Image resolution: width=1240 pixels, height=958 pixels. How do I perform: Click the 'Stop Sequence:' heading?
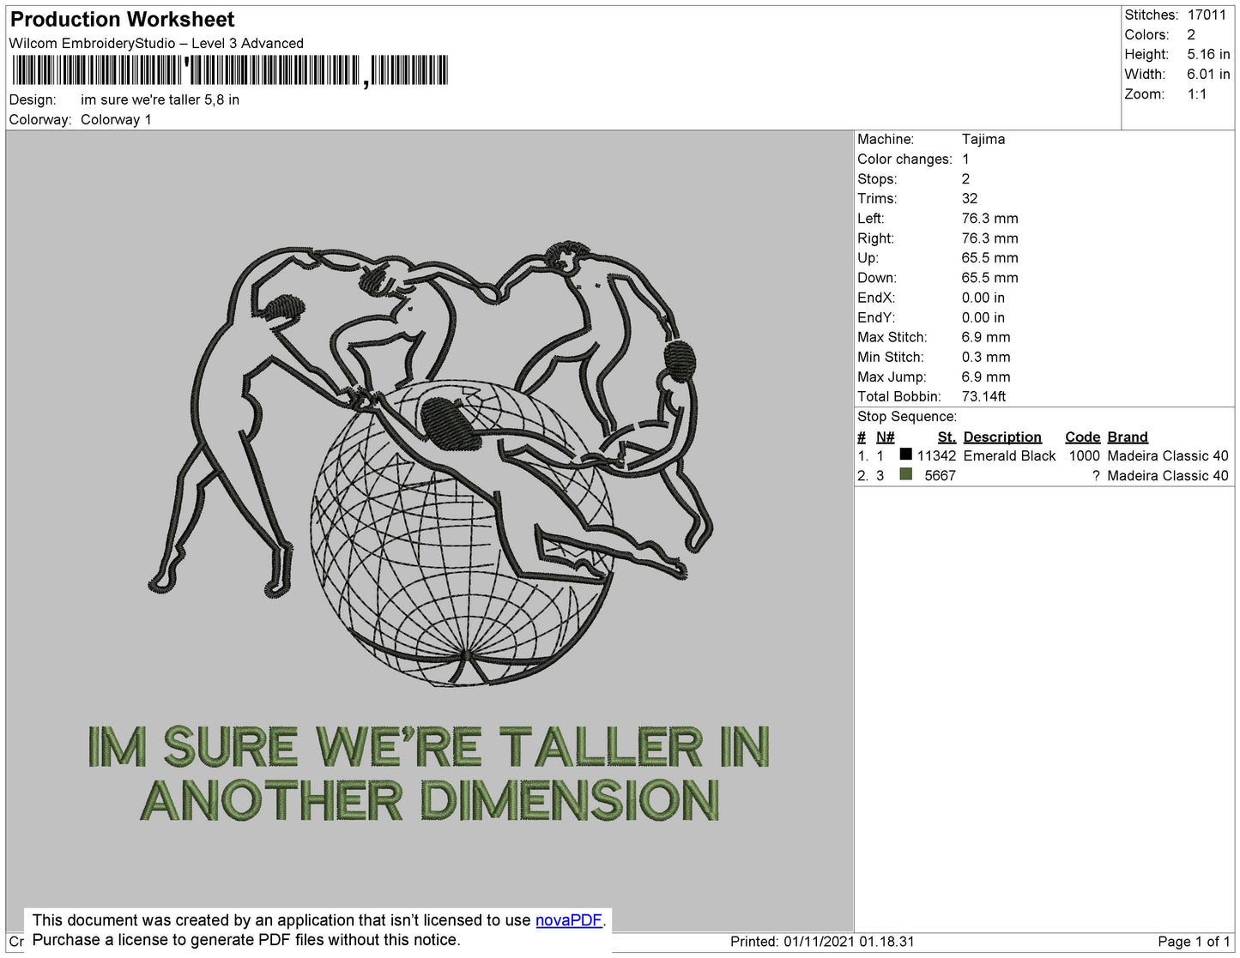(907, 417)
